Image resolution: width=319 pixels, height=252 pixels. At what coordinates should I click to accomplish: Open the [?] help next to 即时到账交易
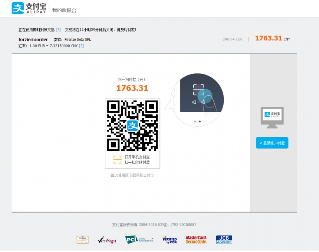pos(58,30)
